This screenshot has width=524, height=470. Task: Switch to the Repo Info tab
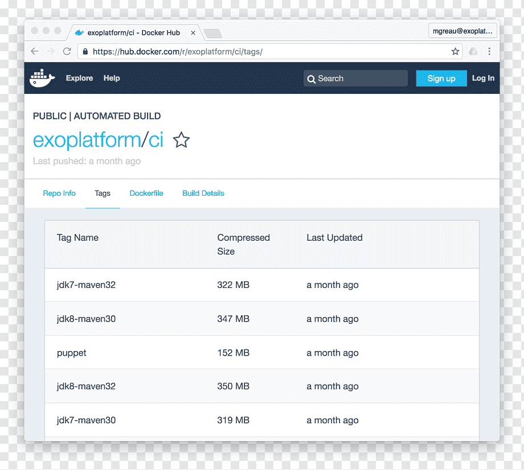pos(59,193)
